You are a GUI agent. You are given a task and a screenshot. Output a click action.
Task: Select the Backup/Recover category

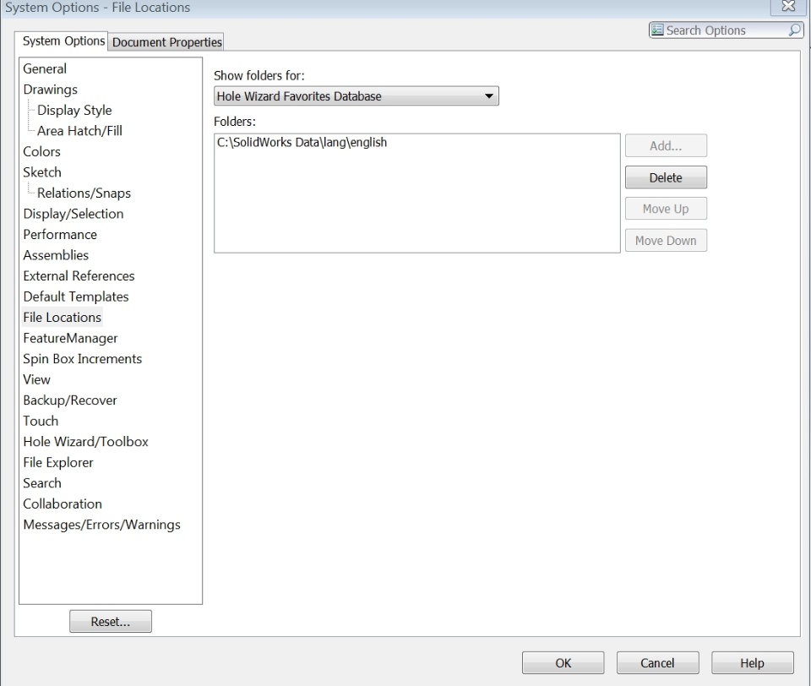pos(70,400)
